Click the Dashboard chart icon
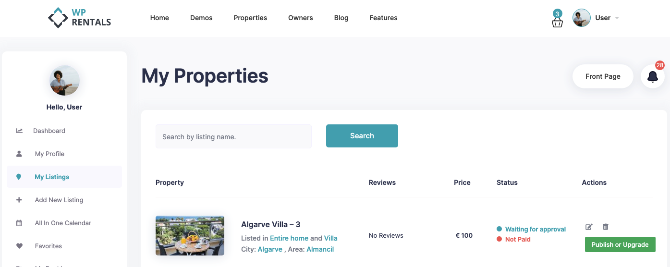The image size is (670, 267). coord(19,131)
